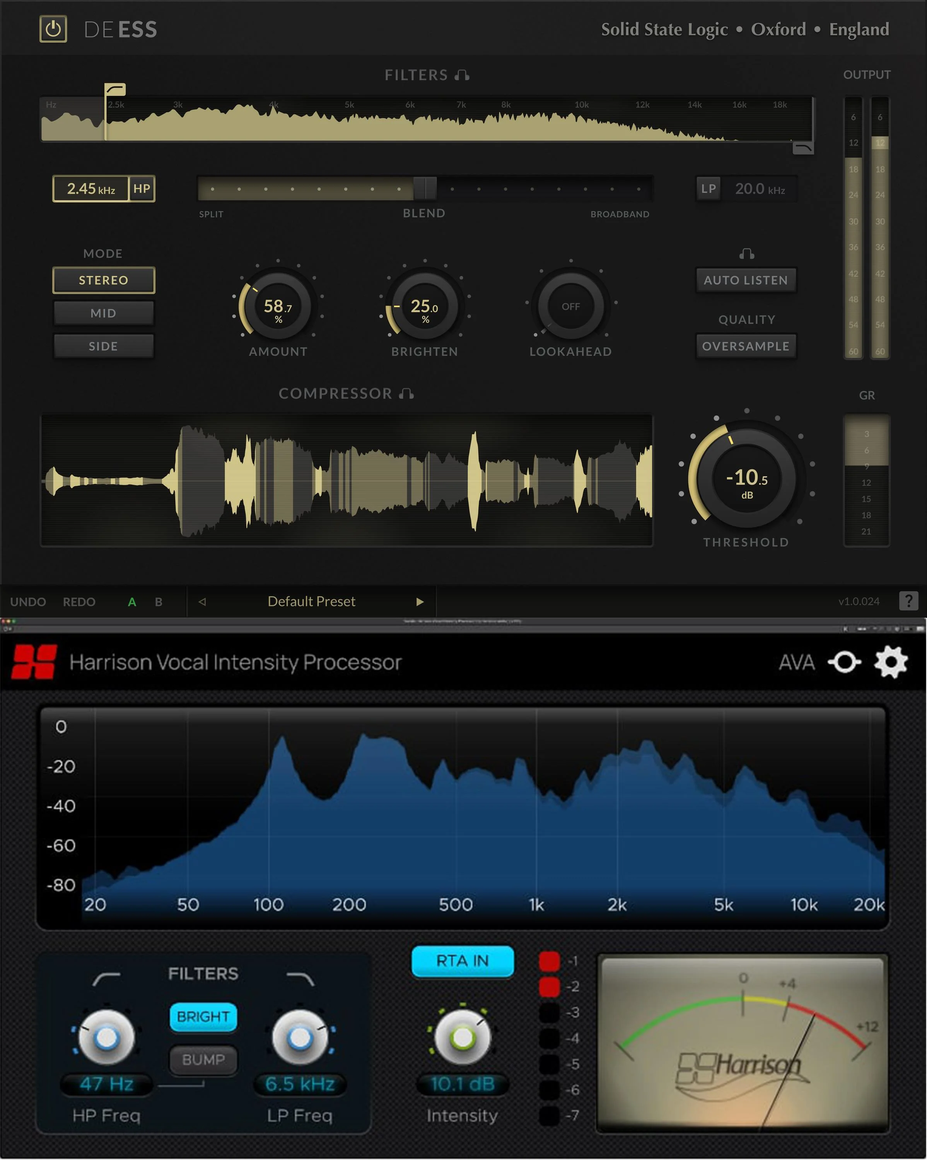Viewport: 927px width, 1160px height.
Task: Click the SPLIT label under Blend slider
Action: point(211,214)
